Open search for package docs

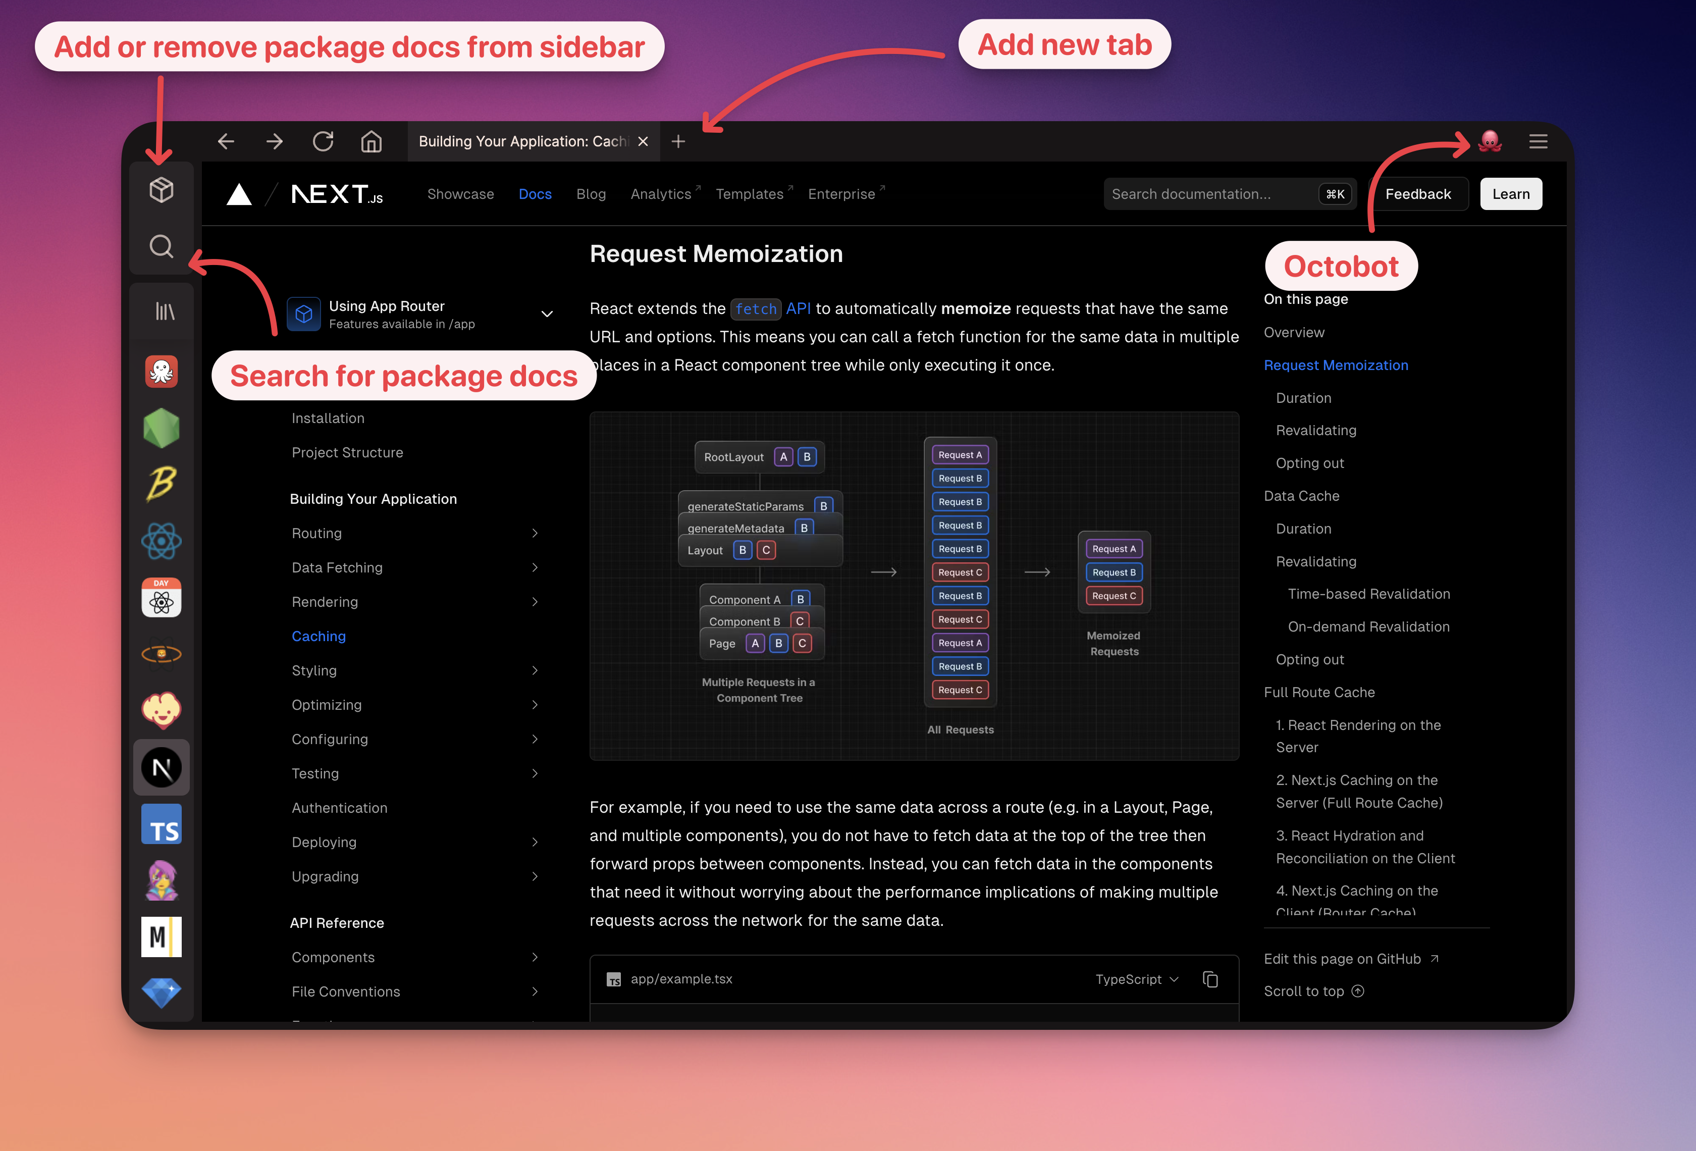[x=162, y=247]
